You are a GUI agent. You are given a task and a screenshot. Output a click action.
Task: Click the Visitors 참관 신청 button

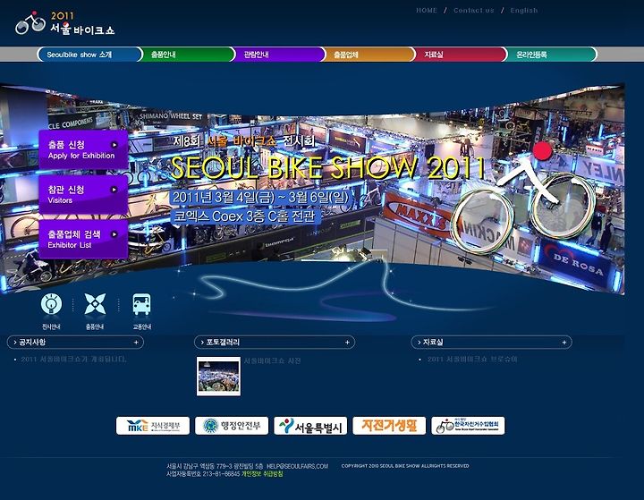pyautogui.click(x=83, y=194)
